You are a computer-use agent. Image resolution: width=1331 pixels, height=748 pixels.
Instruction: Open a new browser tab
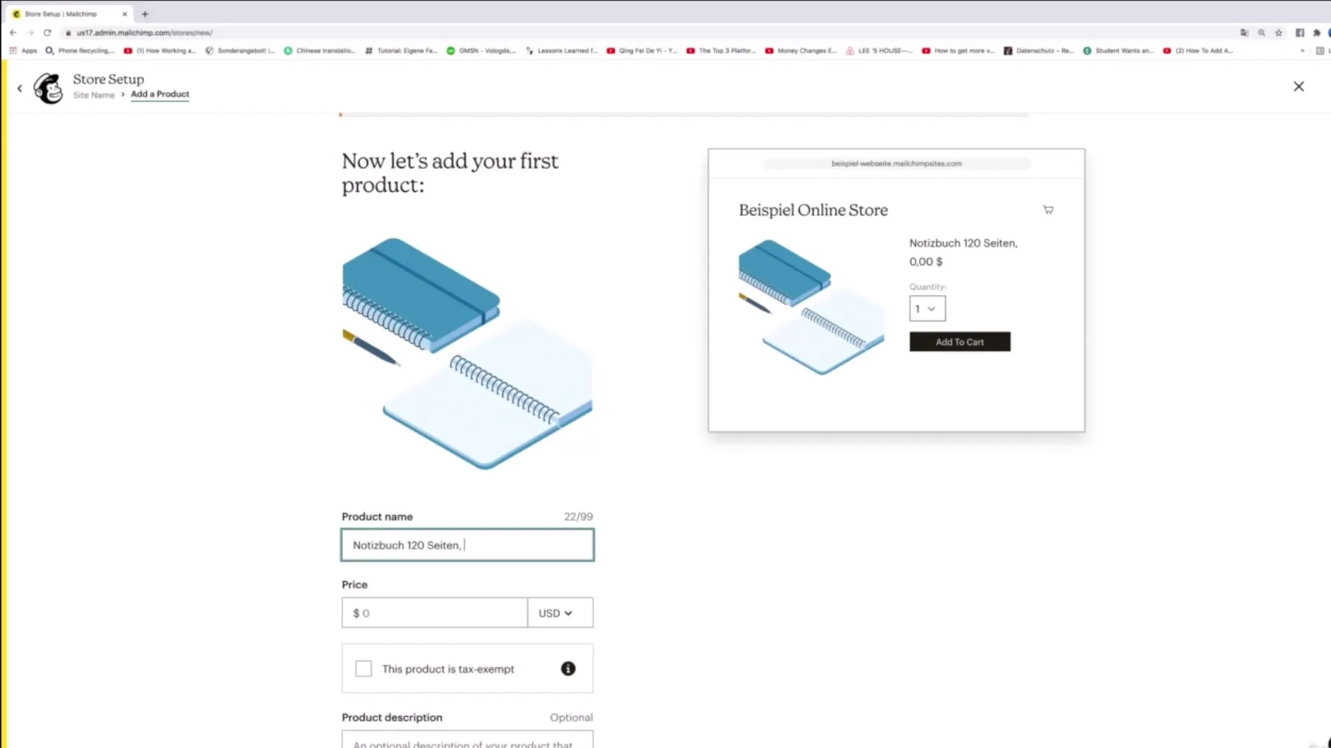click(145, 14)
